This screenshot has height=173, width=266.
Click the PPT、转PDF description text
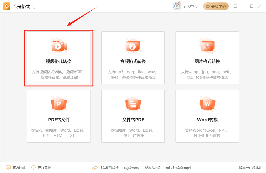(x=133, y=136)
